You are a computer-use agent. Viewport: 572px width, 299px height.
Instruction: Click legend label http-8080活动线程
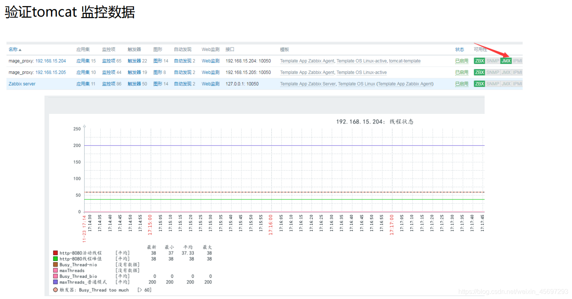pos(81,253)
